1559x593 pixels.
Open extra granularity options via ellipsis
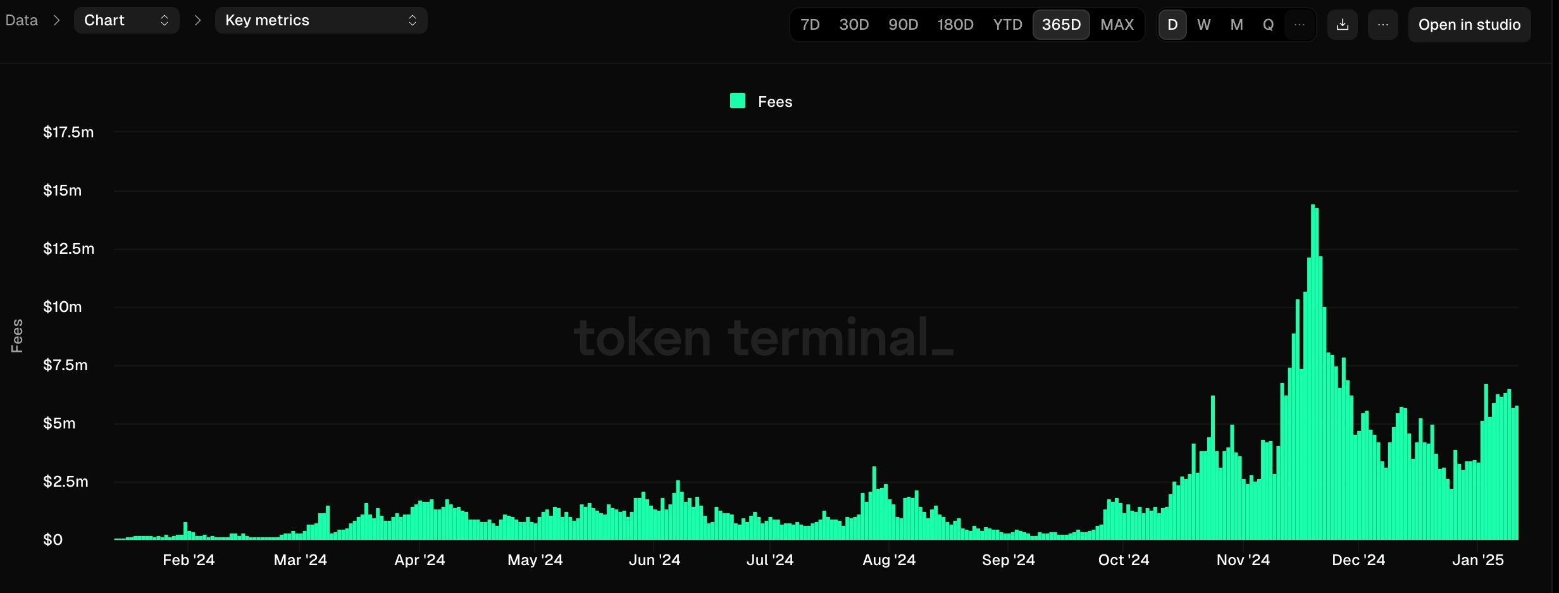(1300, 25)
